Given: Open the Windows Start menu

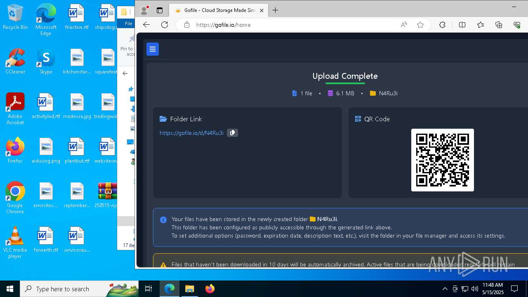Looking at the screenshot, I should tap(10, 289).
